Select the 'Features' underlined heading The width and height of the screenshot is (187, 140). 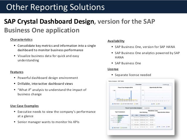[x=17, y=72]
